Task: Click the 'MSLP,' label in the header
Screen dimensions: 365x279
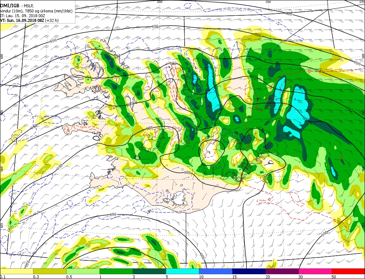Action: pos(28,6)
